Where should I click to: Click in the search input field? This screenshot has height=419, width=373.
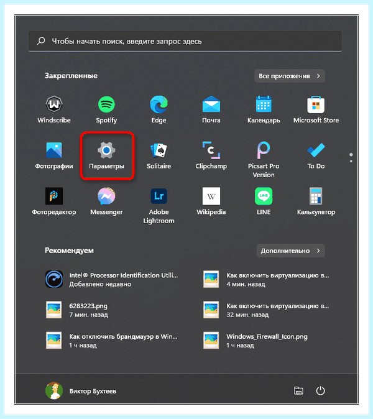(x=185, y=41)
